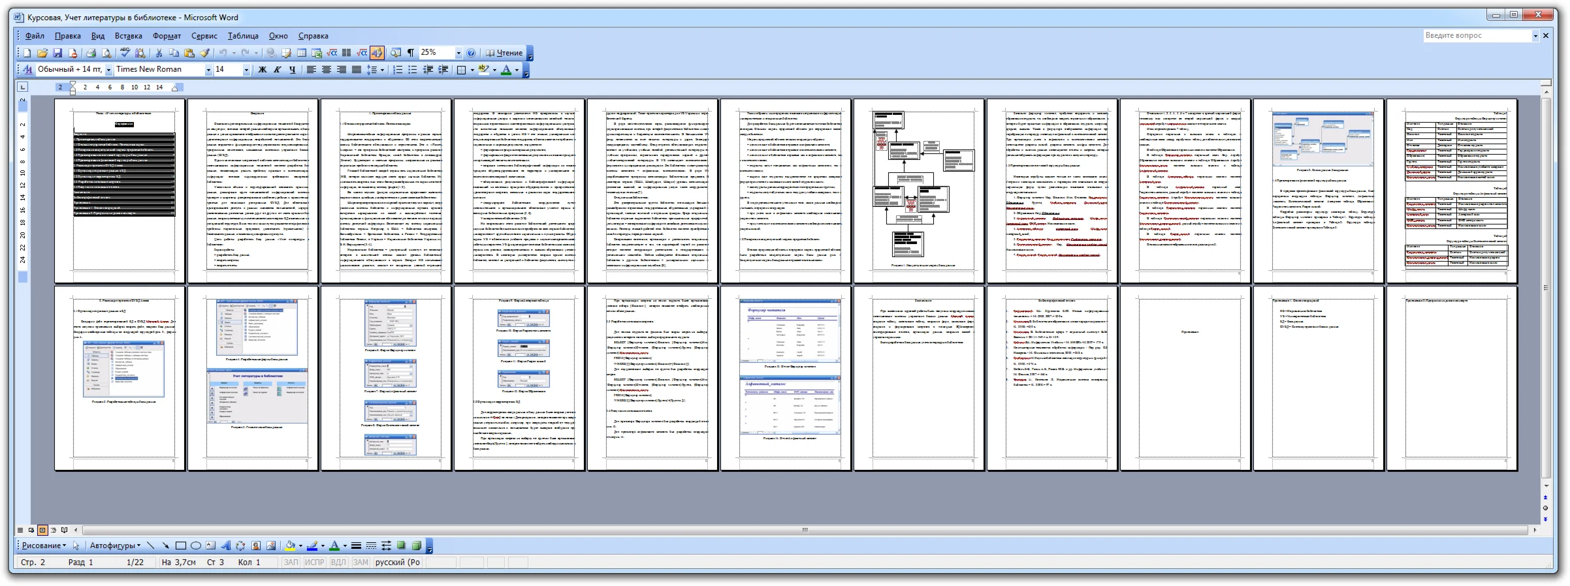Open the Формат menu
1570x586 pixels.
(167, 36)
